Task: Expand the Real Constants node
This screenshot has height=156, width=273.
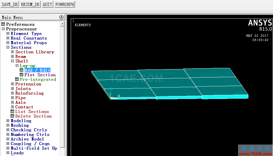Action: click(8, 38)
